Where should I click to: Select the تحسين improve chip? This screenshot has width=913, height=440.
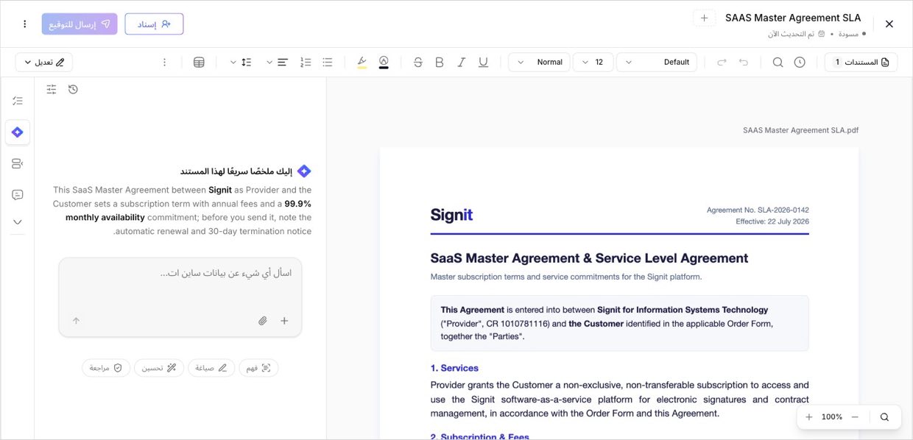(159, 368)
